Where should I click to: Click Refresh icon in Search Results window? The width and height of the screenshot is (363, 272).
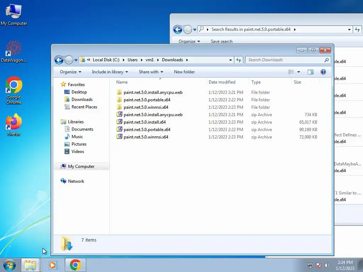click(x=357, y=30)
